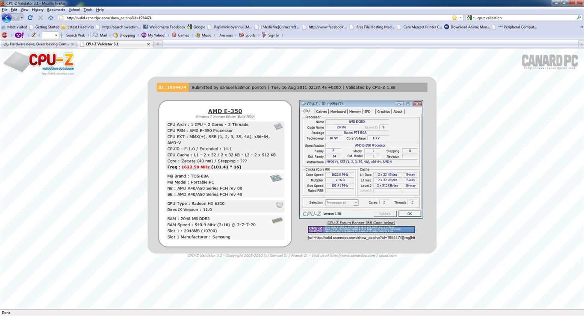Screen dimensions: 584x316
Task: Open the back/forward history dropdown arrow
Action: 22,18
